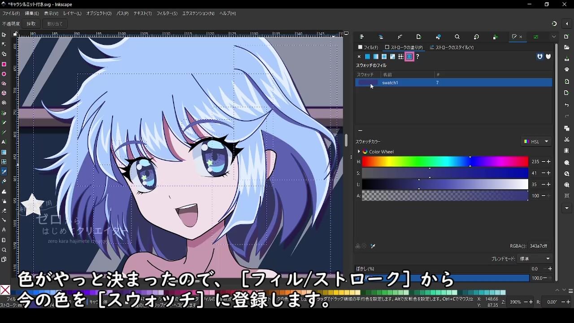Image resolution: width=574 pixels, height=323 pixels.
Task: Open the Find magnifier dialog tab
Action: [x=457, y=37]
